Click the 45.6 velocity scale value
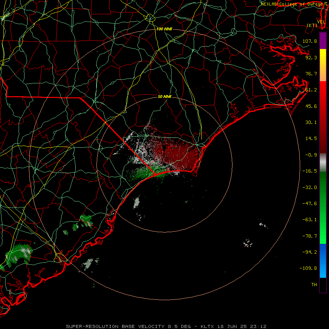 point(311,106)
